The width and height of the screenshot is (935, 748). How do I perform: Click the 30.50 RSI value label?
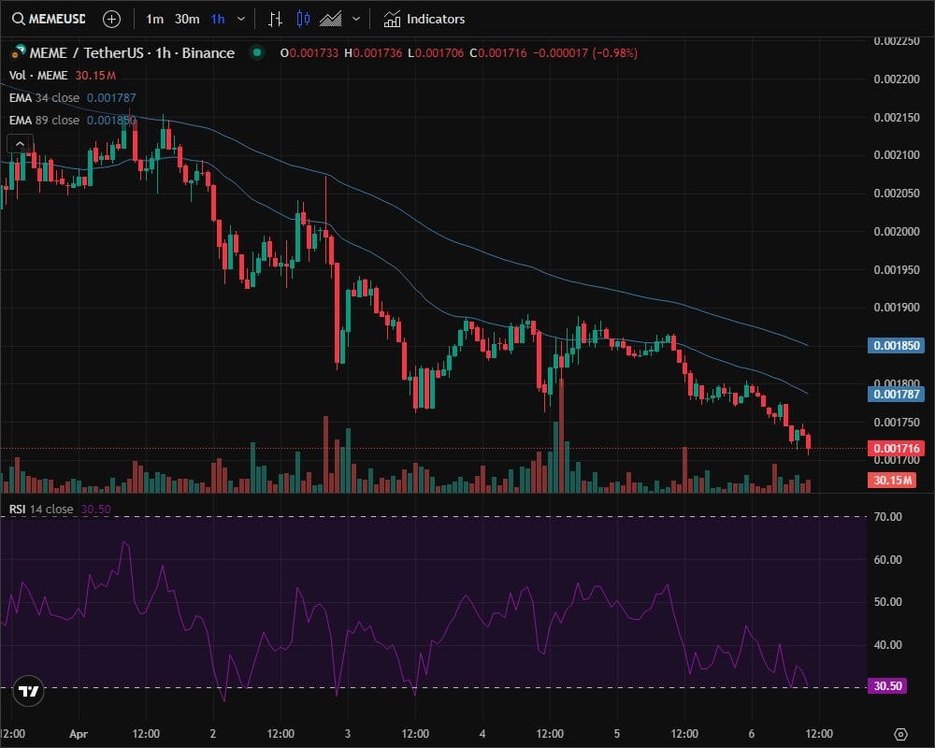pyautogui.click(x=887, y=686)
